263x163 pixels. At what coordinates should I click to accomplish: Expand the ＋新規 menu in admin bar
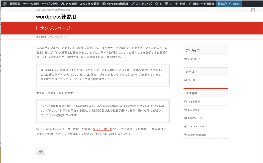pyautogui.click(x=180, y=4)
